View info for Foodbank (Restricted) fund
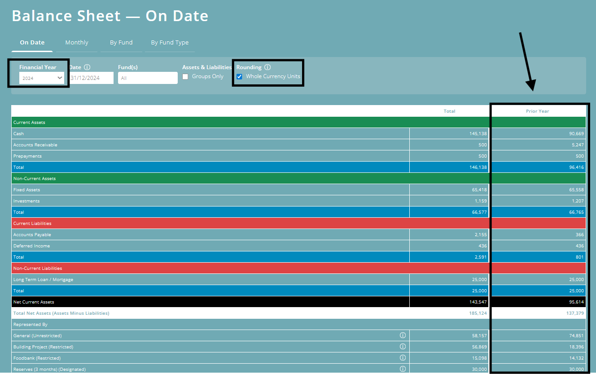This screenshot has height=374, width=596. tap(403, 357)
